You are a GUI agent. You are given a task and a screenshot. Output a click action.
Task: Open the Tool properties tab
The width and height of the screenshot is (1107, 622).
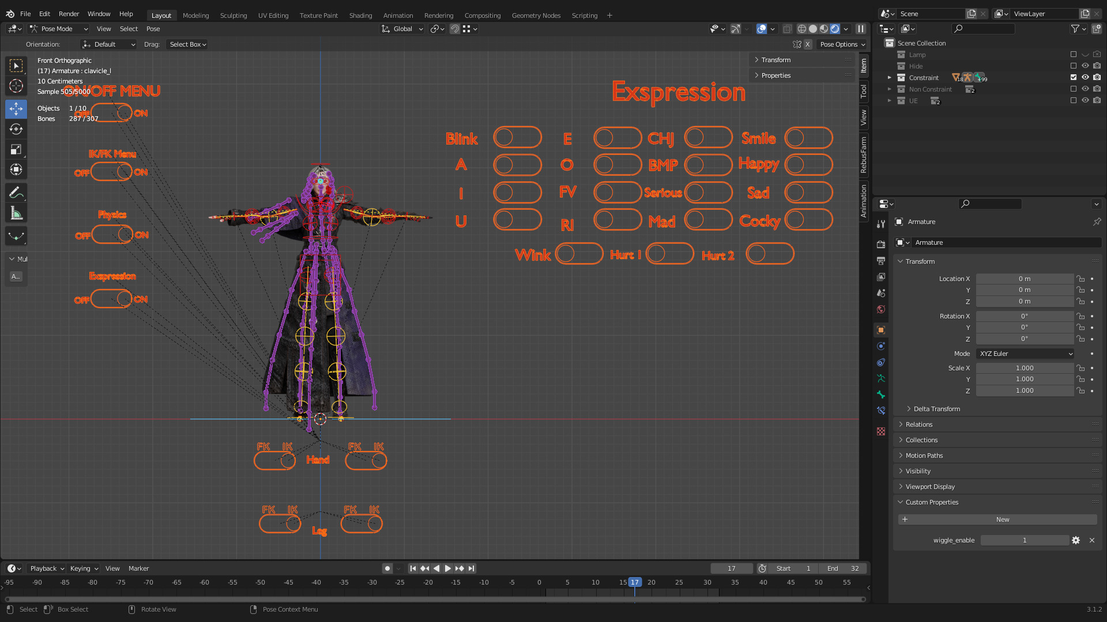(x=881, y=223)
